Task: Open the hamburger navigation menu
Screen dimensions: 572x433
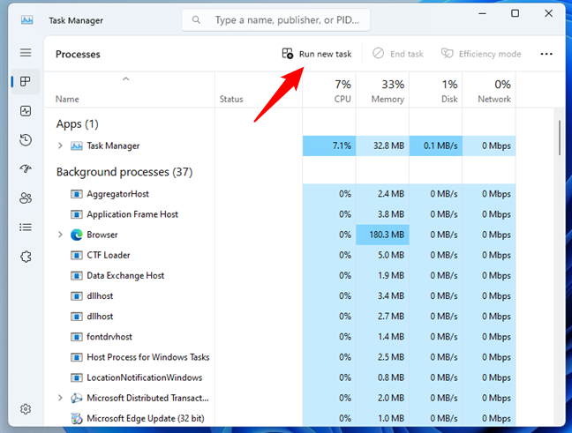Action: click(x=26, y=53)
